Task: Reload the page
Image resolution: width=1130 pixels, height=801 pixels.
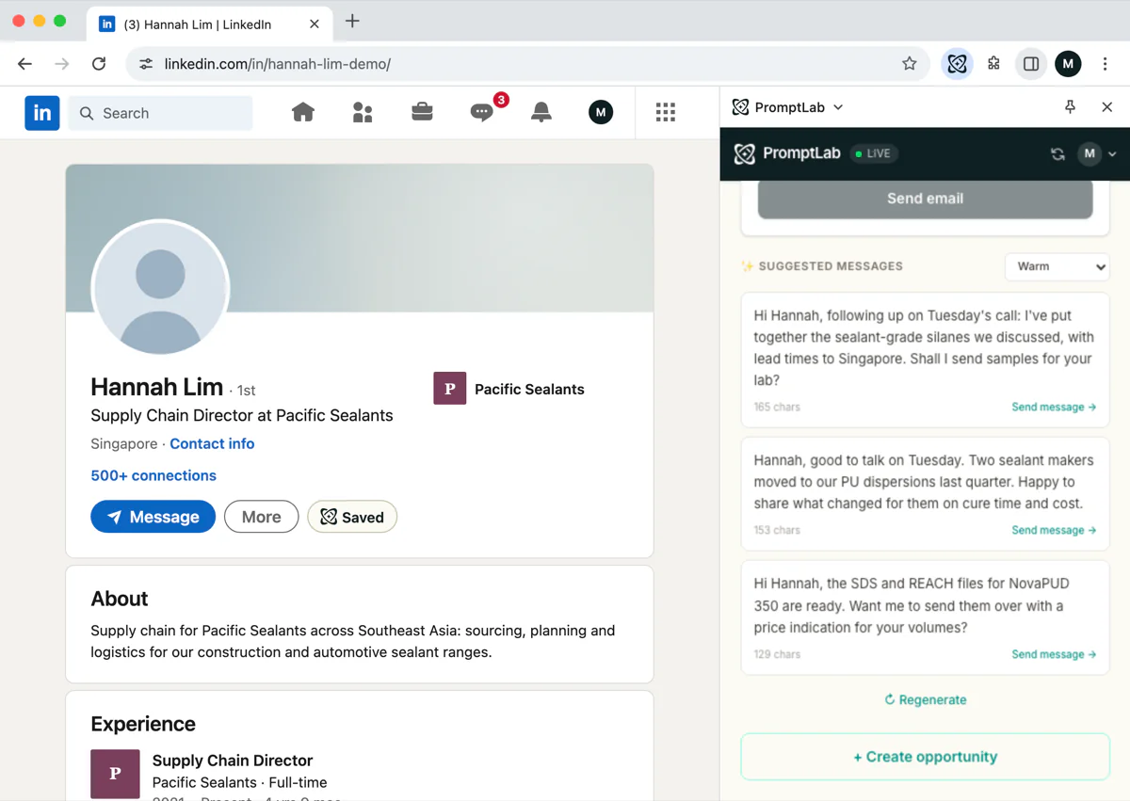Action: (99, 64)
